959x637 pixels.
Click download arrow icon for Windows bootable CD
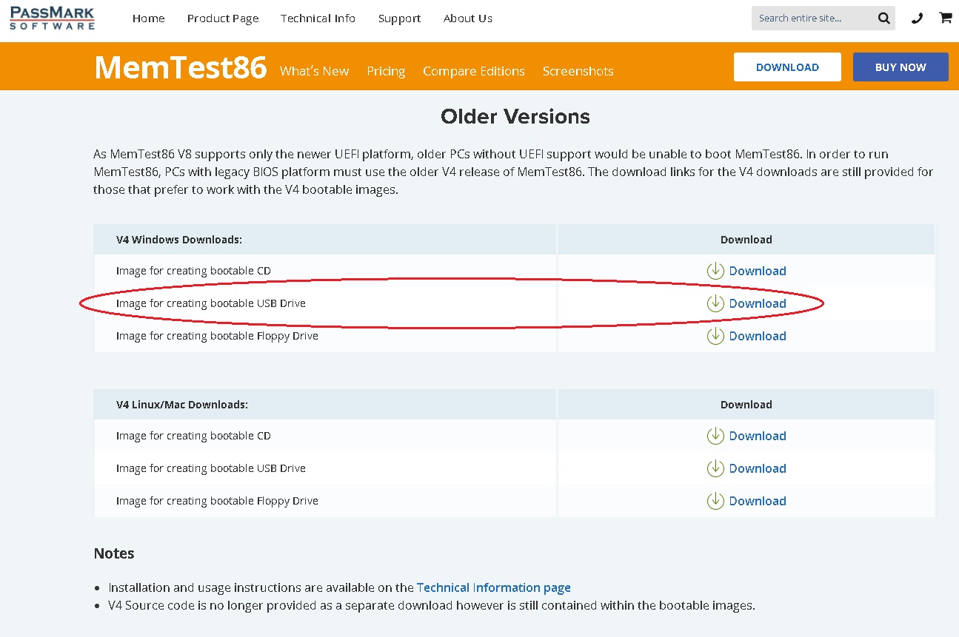click(x=715, y=271)
